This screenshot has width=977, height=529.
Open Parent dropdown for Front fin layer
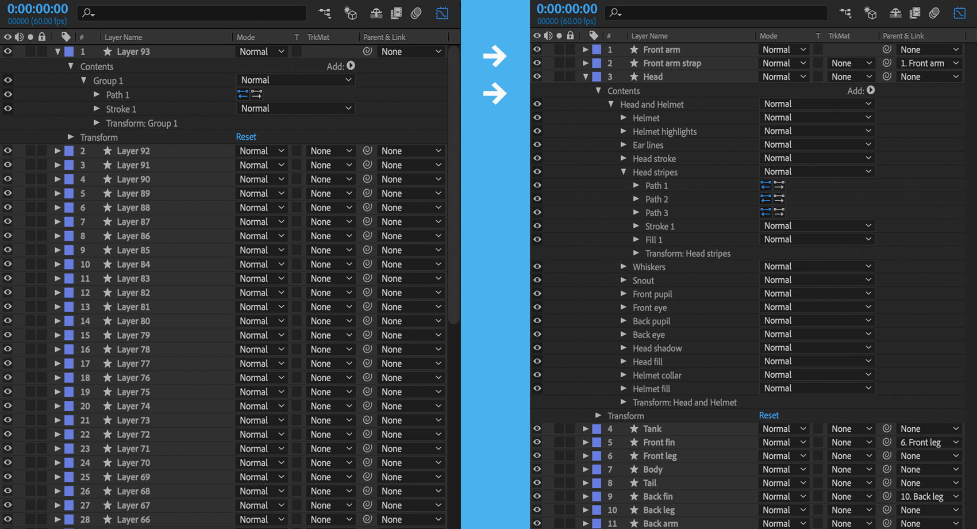pyautogui.click(x=929, y=442)
